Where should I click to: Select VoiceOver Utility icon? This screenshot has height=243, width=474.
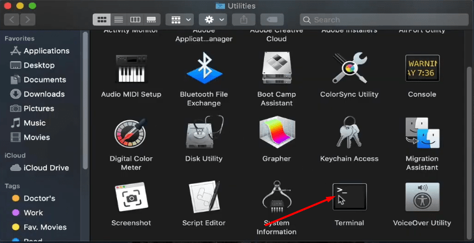tap(422, 197)
